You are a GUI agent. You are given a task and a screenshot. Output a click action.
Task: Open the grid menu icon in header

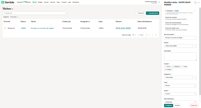(159, 2)
